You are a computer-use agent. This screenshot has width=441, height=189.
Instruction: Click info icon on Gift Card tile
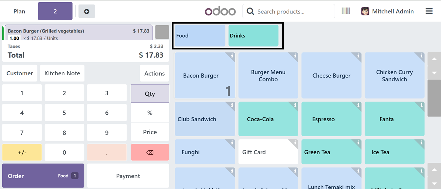coord(295,142)
